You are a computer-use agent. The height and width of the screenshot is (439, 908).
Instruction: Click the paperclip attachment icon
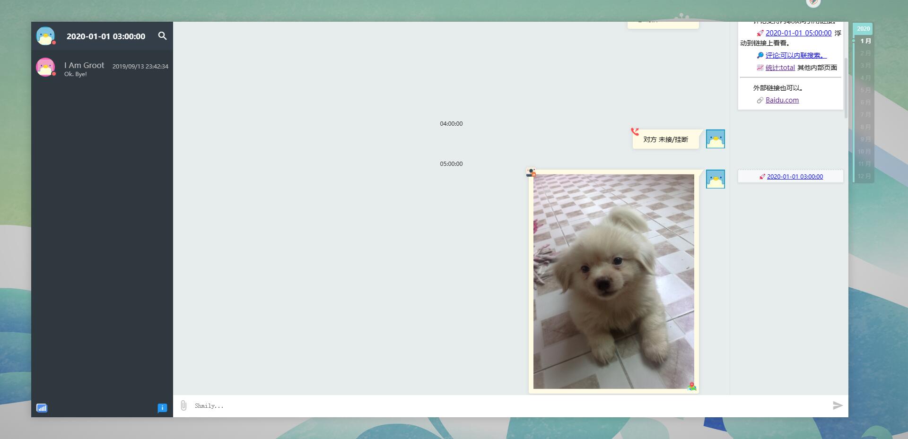(x=183, y=405)
